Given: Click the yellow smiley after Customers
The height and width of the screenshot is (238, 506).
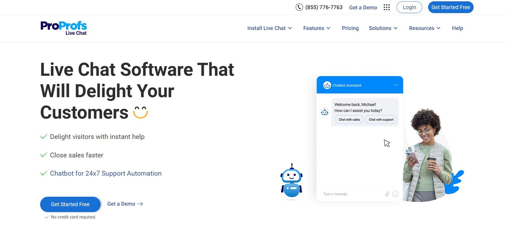Looking at the screenshot, I should click(x=140, y=112).
